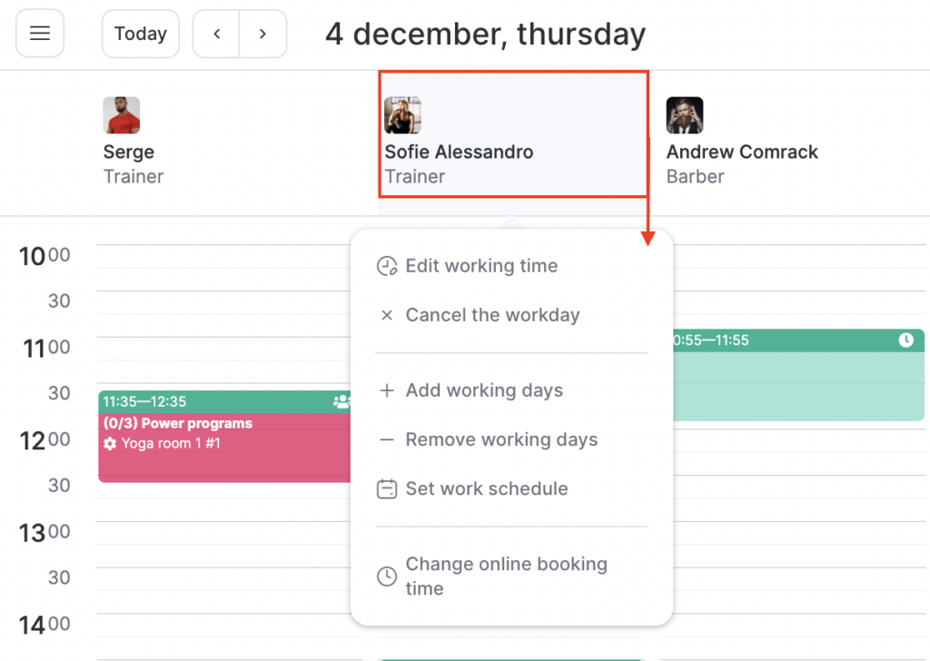
Task: Click Sofie Alessandro's avatar
Action: coord(402,115)
